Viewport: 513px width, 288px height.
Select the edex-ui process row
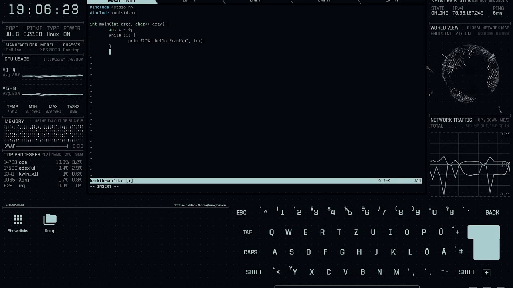click(x=43, y=168)
